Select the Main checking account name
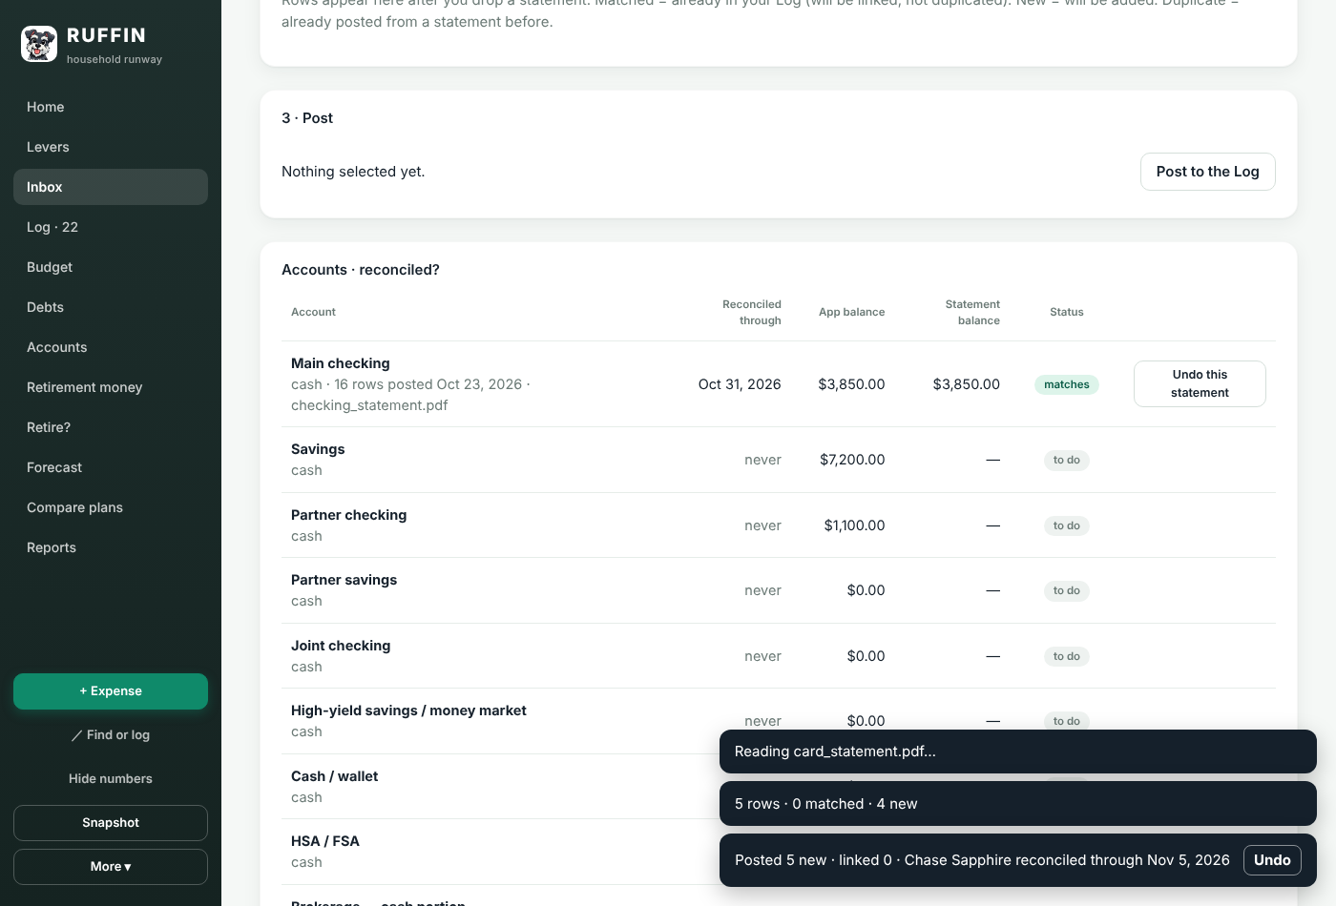This screenshot has height=906, width=1336. point(340,363)
